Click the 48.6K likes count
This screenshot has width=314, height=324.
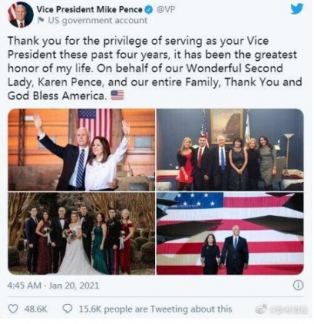(35, 309)
